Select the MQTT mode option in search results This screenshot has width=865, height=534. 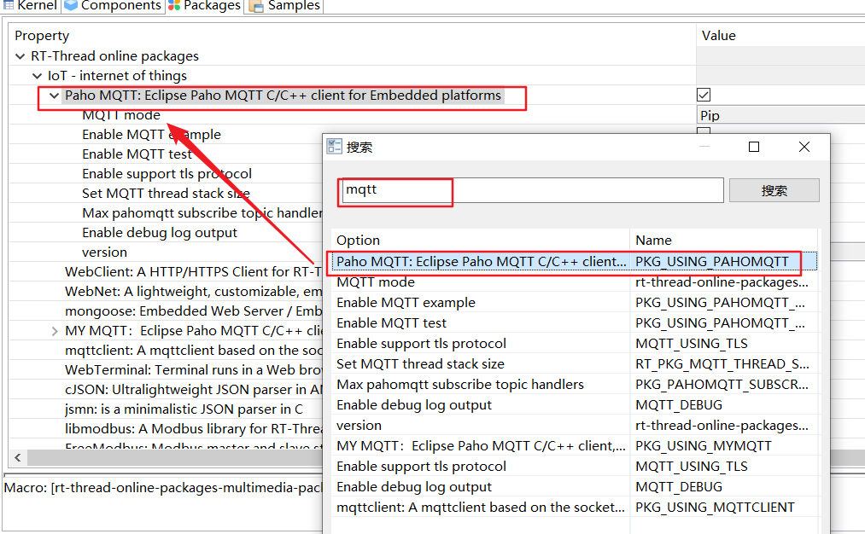(376, 282)
